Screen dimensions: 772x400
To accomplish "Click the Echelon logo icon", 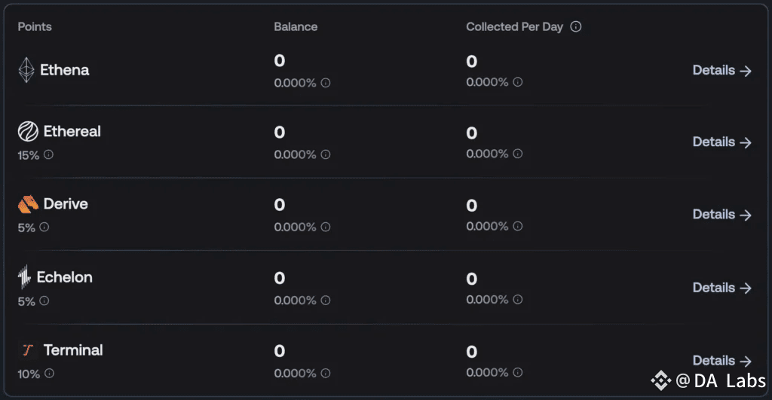I will click(x=24, y=277).
